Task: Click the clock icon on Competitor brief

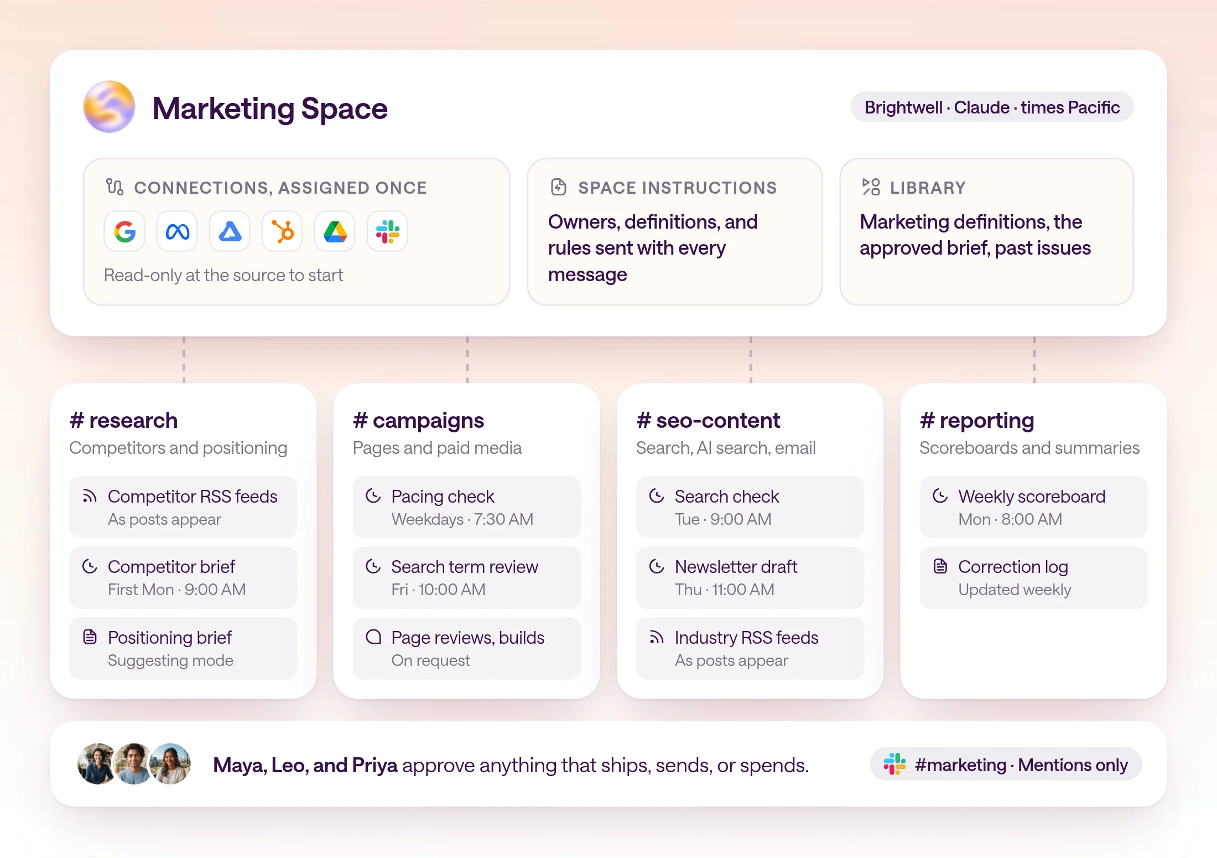Action: click(x=90, y=566)
